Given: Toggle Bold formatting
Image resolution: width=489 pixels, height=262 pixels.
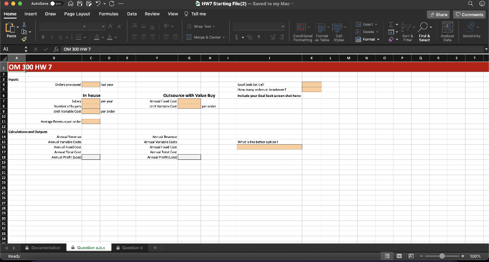Looking at the screenshot, I should click(x=43, y=37).
